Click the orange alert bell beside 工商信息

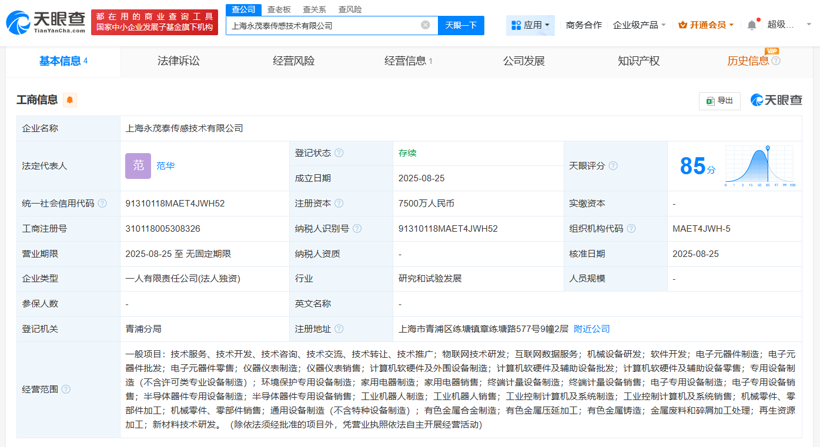pos(70,100)
